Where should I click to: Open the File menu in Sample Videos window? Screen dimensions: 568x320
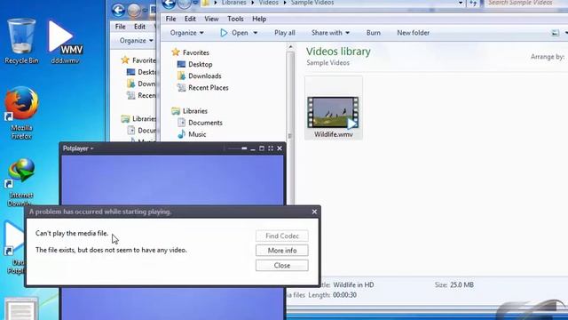tap(170, 19)
